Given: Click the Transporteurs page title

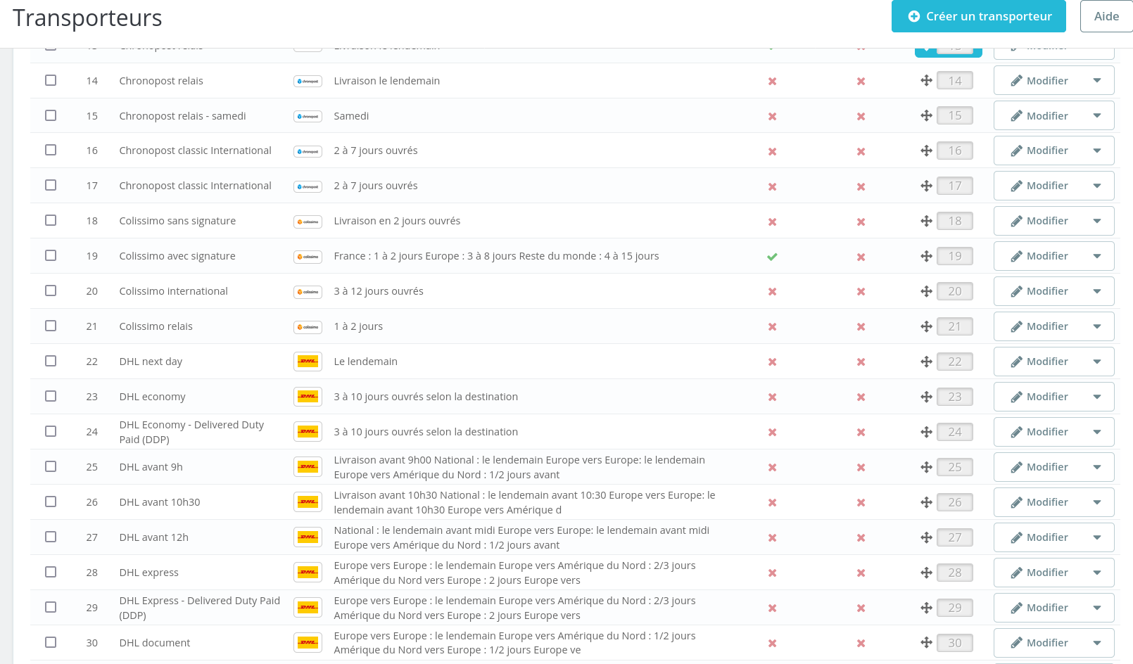Looking at the screenshot, I should coord(87,18).
